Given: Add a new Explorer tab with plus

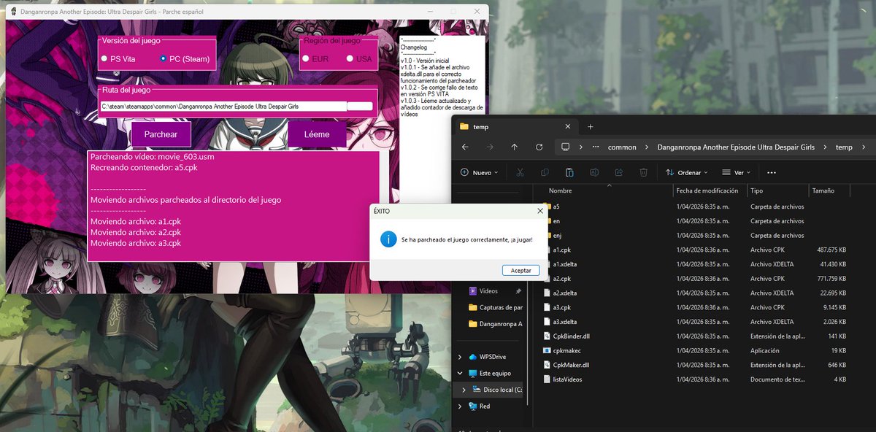Looking at the screenshot, I should point(591,126).
